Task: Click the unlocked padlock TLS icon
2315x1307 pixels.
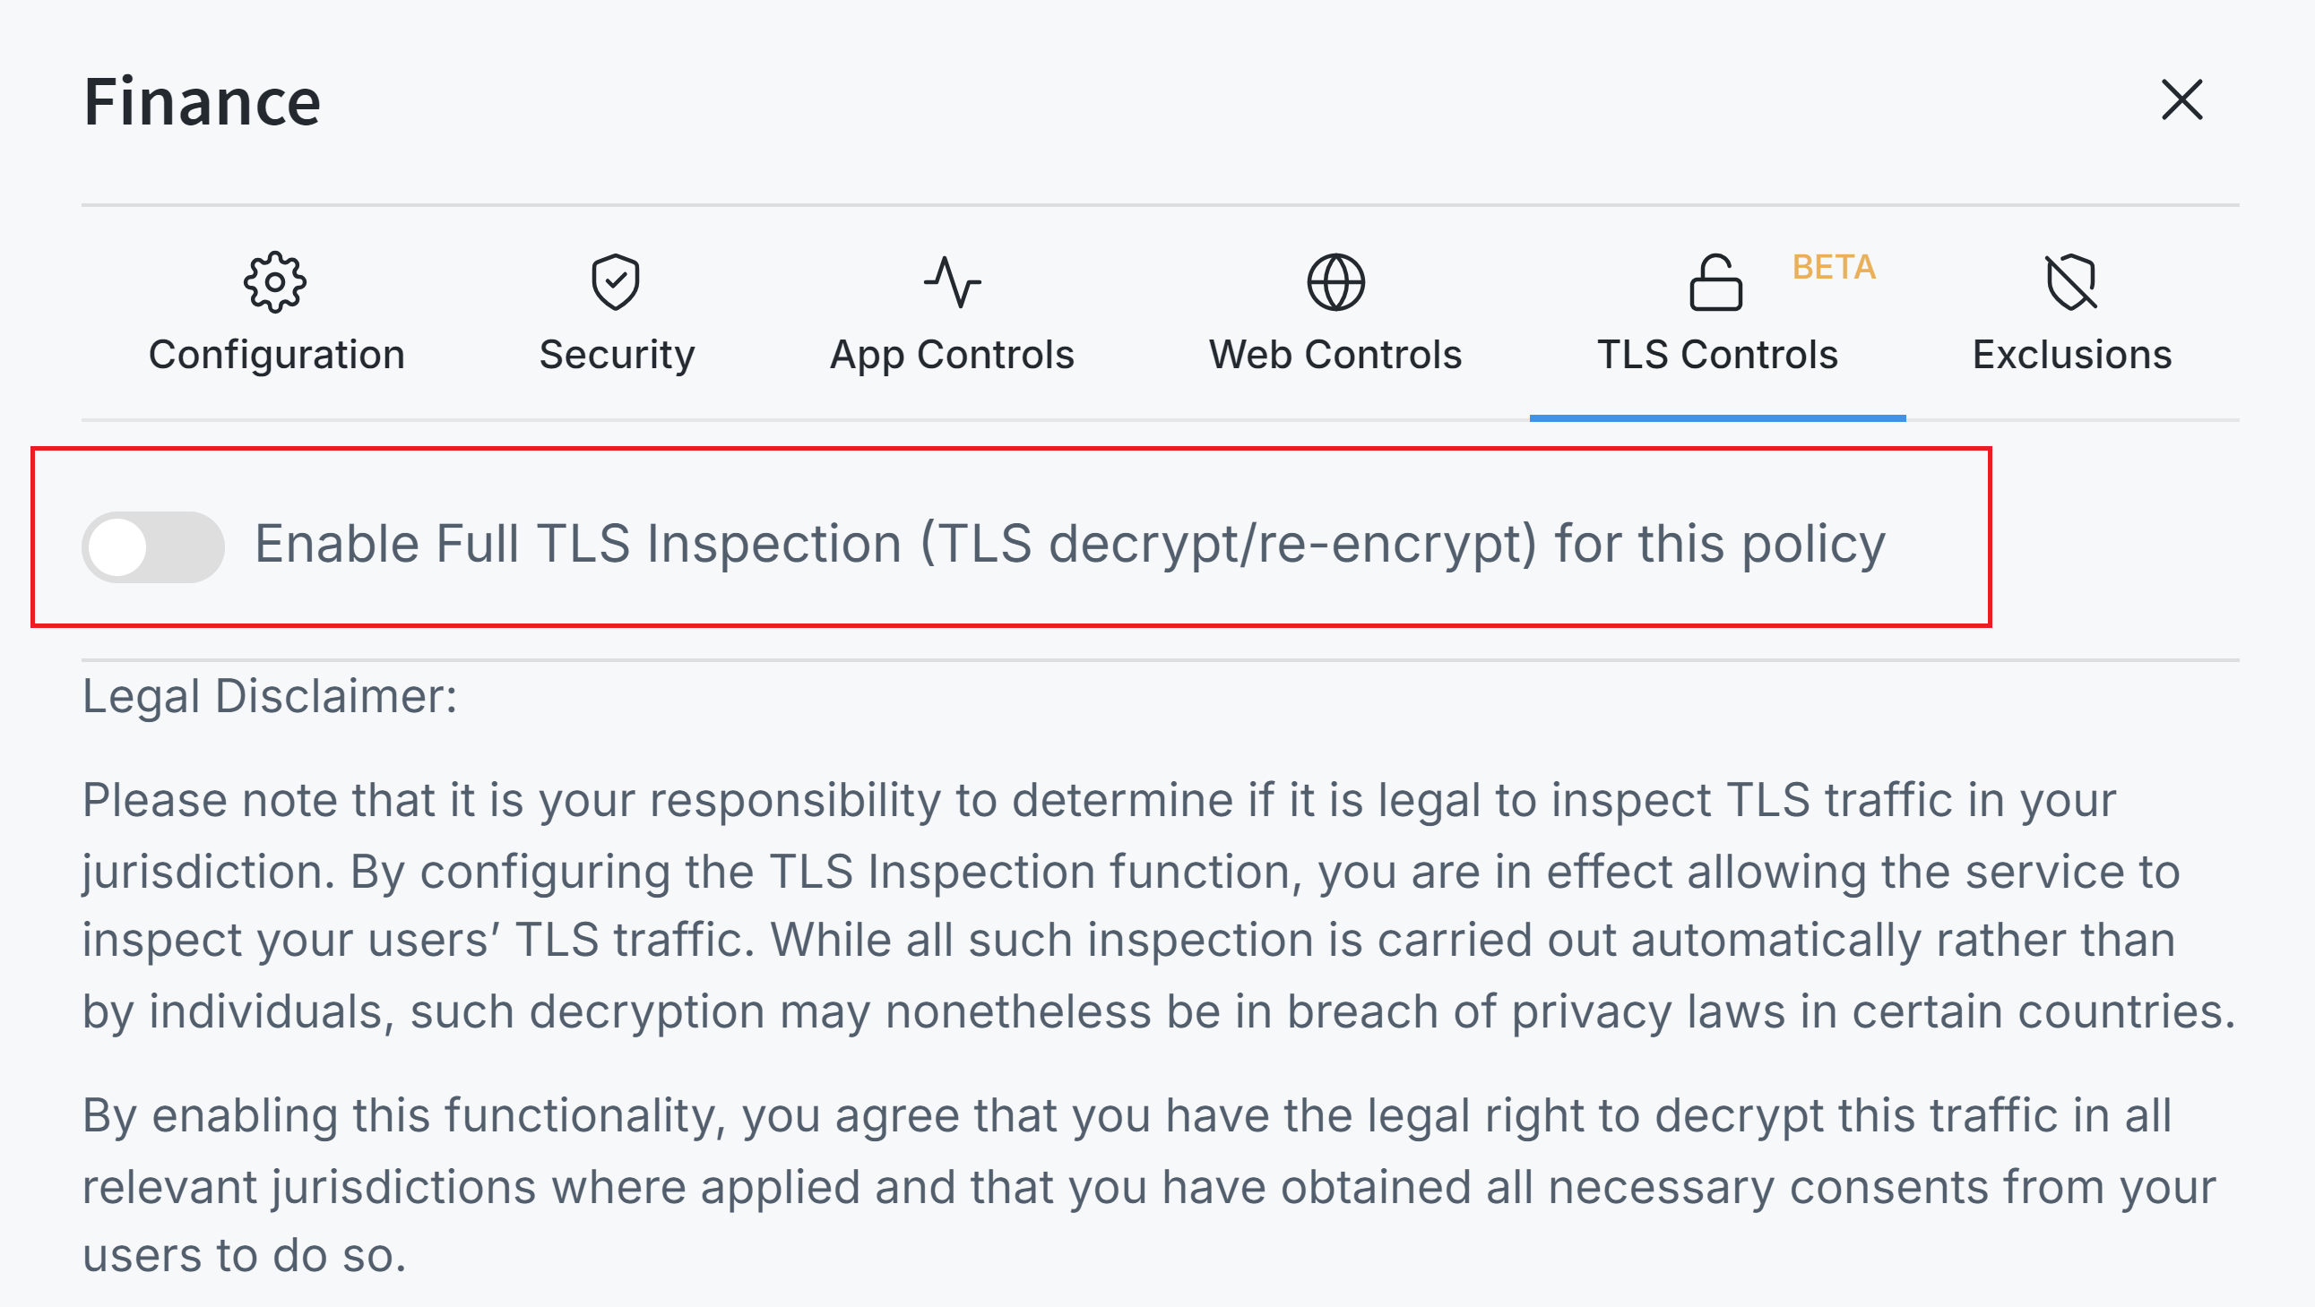Action: [1715, 282]
